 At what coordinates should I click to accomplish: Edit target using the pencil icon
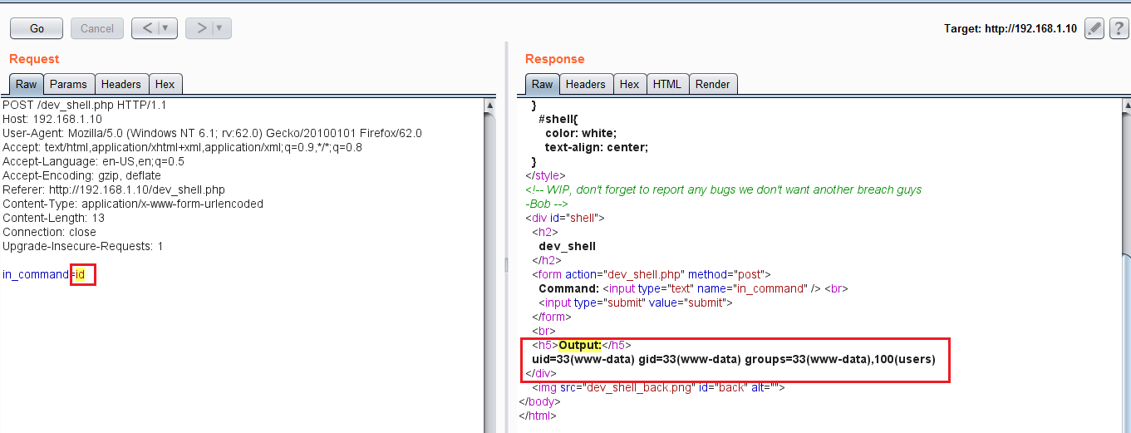1094,28
